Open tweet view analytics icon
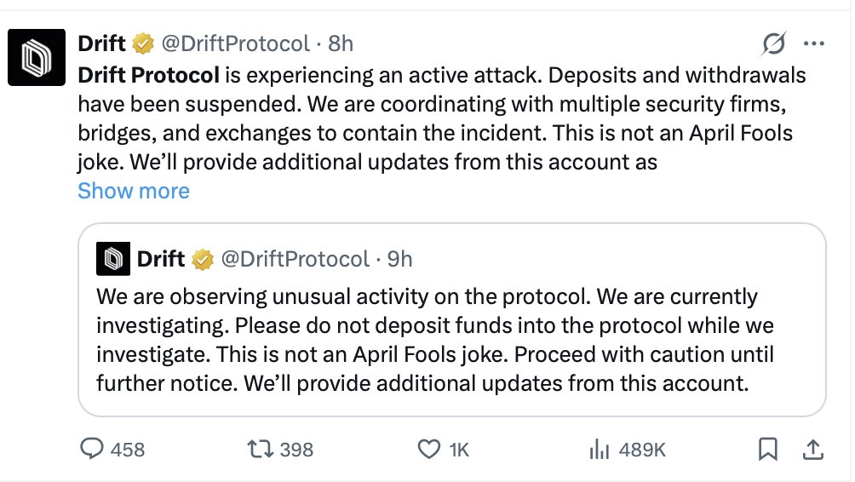 pyautogui.click(x=600, y=449)
